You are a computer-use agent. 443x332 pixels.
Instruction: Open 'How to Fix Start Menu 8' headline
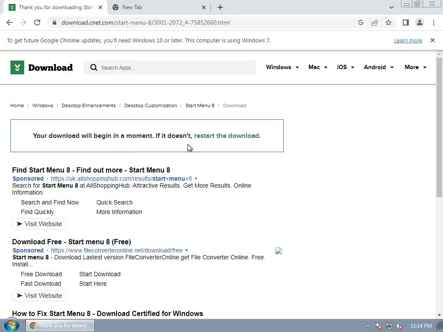tap(108, 314)
